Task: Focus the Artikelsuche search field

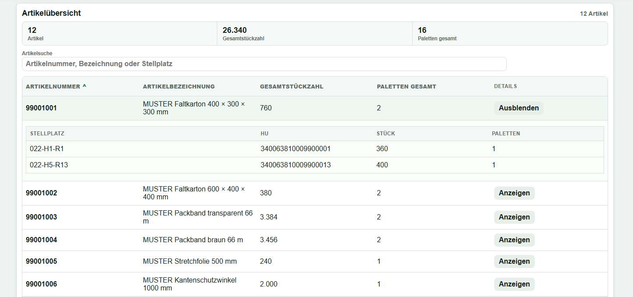Action: click(x=264, y=64)
